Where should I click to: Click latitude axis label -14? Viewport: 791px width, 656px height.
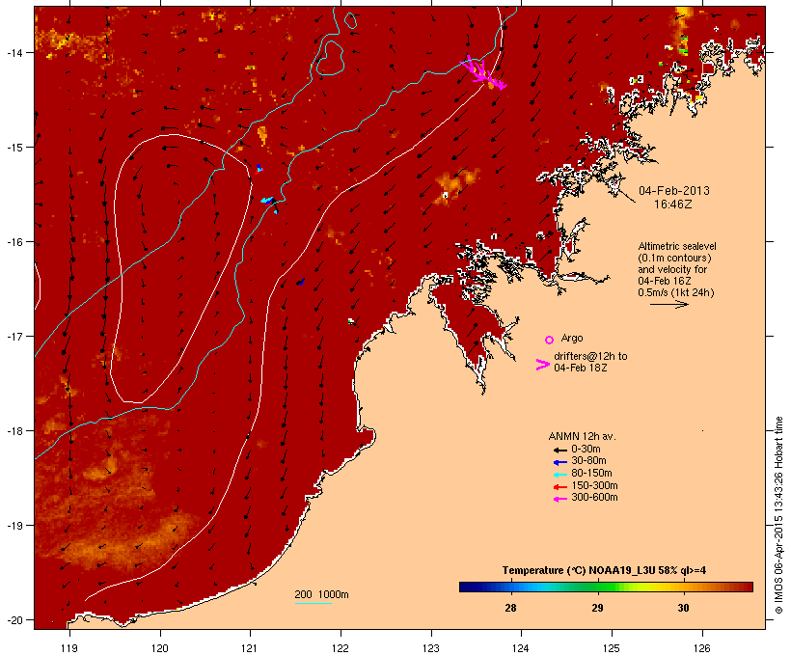tap(14, 52)
